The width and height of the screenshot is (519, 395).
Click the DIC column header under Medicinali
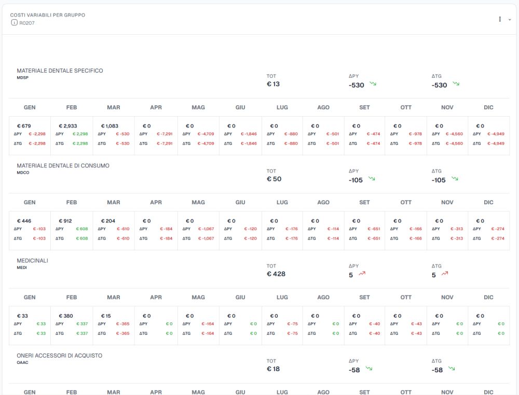(488, 298)
